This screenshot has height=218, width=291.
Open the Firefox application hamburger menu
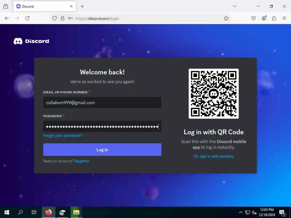click(x=284, y=18)
